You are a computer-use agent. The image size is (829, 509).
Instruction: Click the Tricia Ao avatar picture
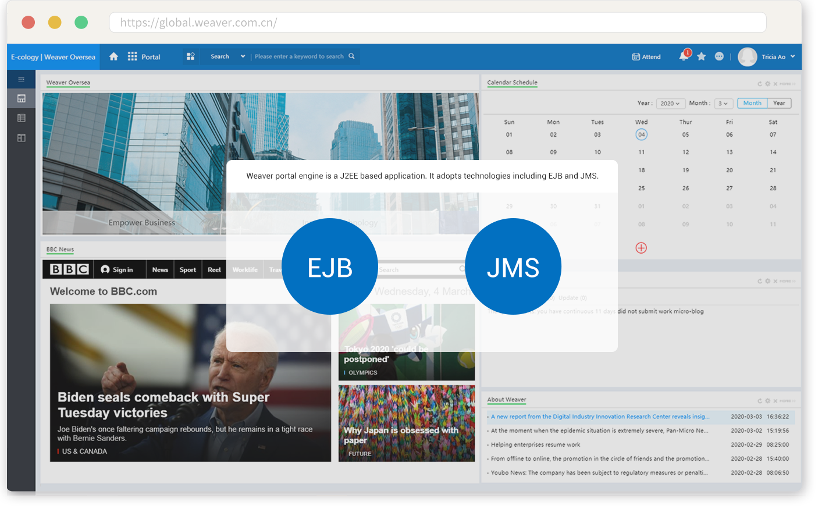point(748,57)
